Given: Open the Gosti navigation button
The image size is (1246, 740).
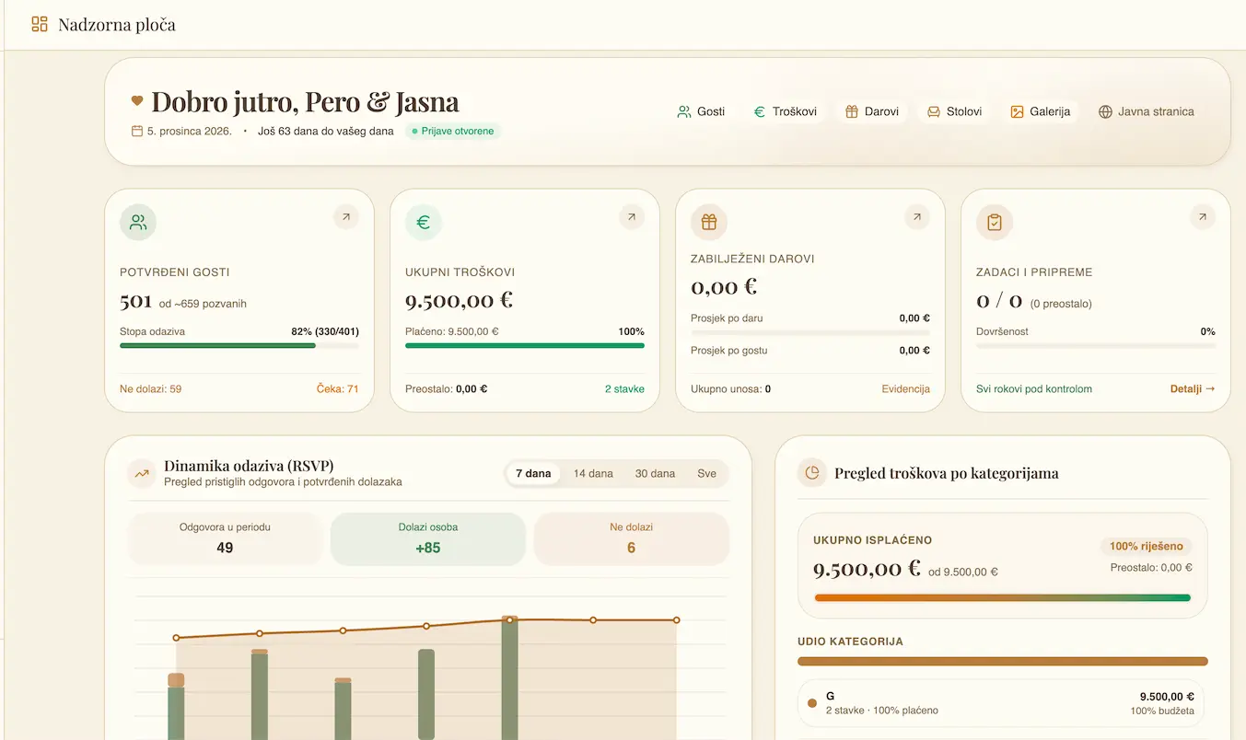Looking at the screenshot, I should [x=702, y=111].
